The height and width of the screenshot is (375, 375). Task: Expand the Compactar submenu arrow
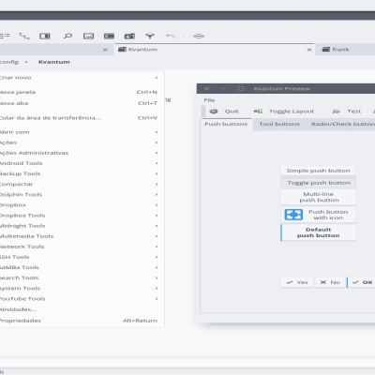pos(157,184)
